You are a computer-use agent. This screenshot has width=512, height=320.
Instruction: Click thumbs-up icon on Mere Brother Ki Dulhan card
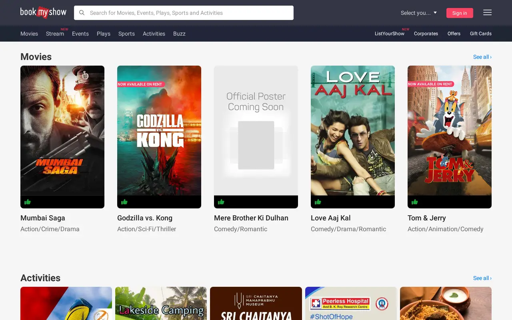221,202
